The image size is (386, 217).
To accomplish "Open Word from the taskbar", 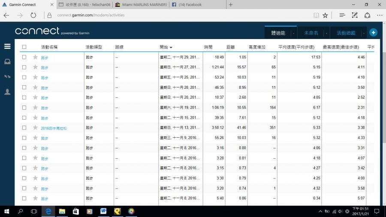I will click(x=103, y=211).
